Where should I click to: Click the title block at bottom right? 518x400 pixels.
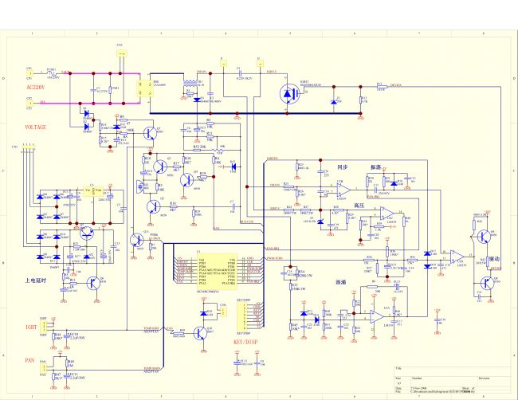point(453,379)
